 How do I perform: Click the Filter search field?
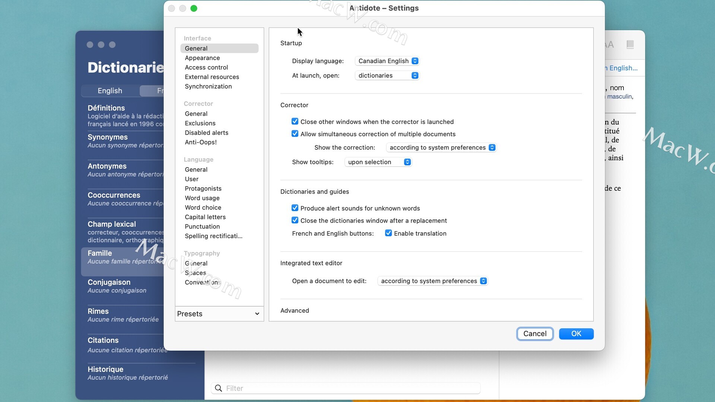click(x=346, y=388)
